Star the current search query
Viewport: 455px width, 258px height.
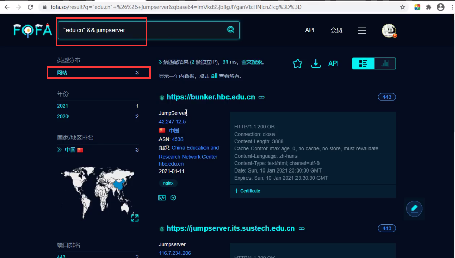pyautogui.click(x=298, y=63)
